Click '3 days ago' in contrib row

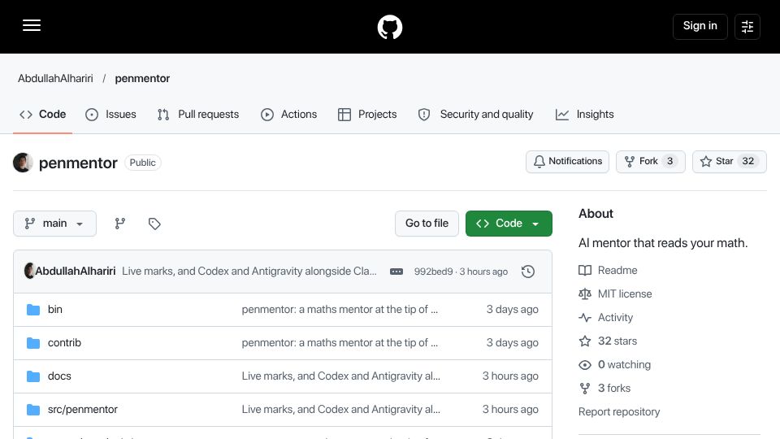(x=513, y=343)
